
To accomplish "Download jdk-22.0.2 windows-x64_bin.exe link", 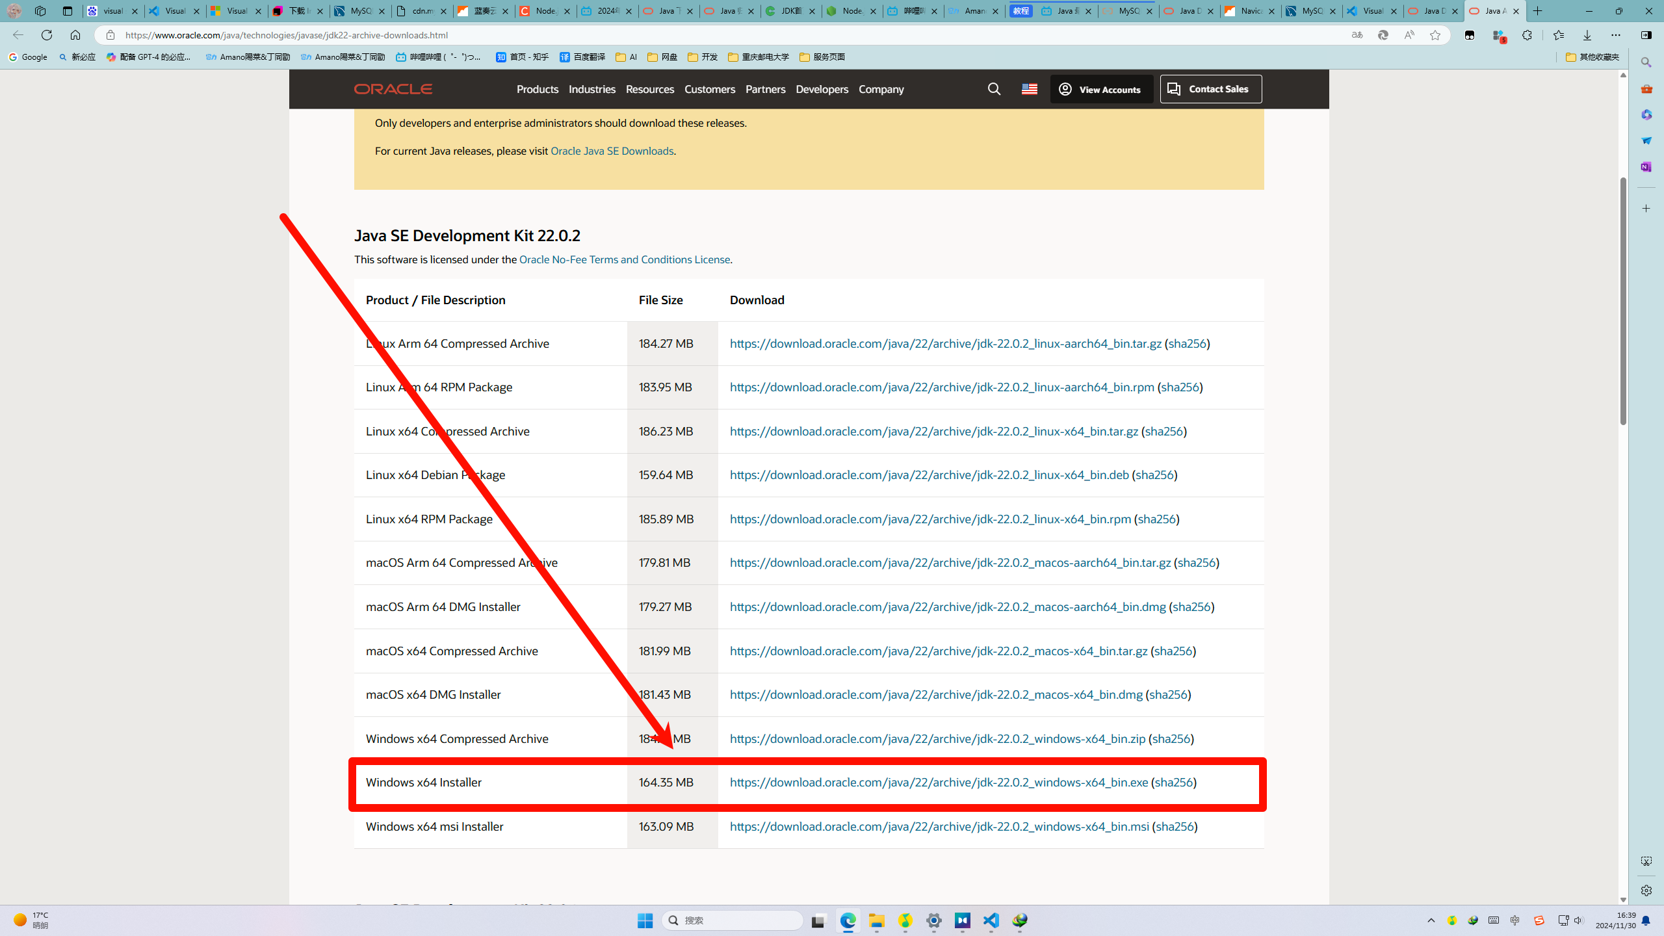I will tap(939, 783).
